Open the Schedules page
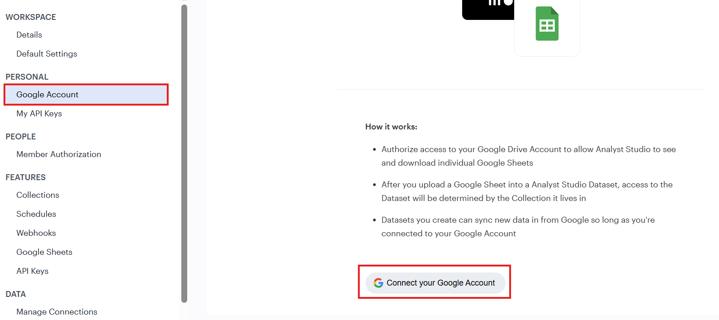 36,214
